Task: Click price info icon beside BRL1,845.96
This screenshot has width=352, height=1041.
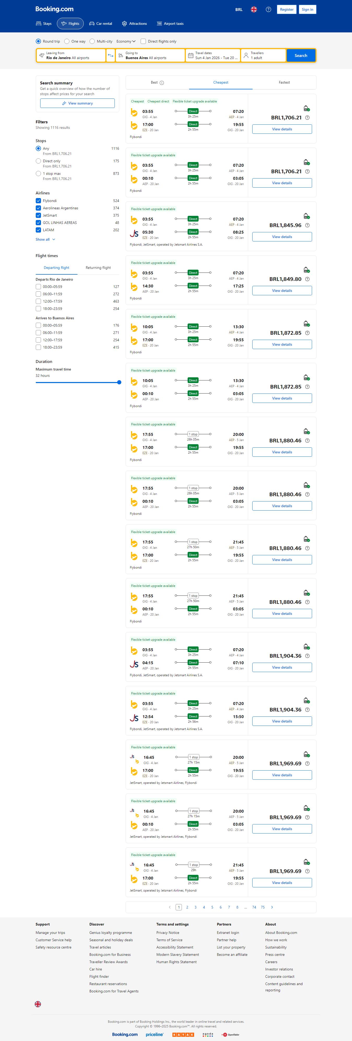Action: click(307, 225)
